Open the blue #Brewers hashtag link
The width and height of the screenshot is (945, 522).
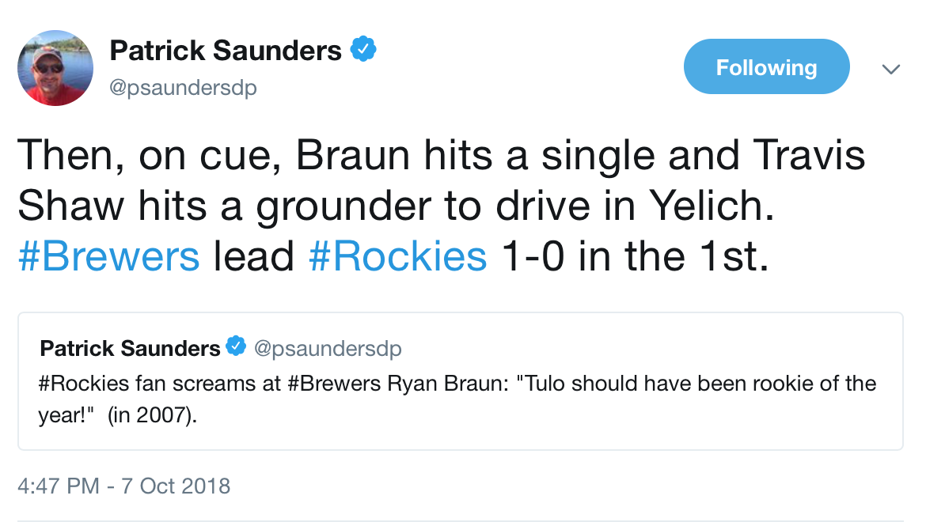[x=108, y=257]
